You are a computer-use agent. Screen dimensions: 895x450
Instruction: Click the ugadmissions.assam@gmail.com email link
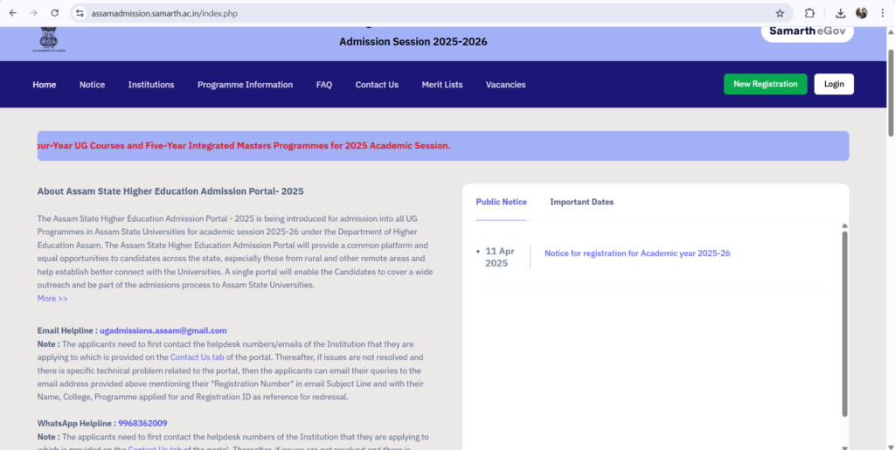(163, 330)
